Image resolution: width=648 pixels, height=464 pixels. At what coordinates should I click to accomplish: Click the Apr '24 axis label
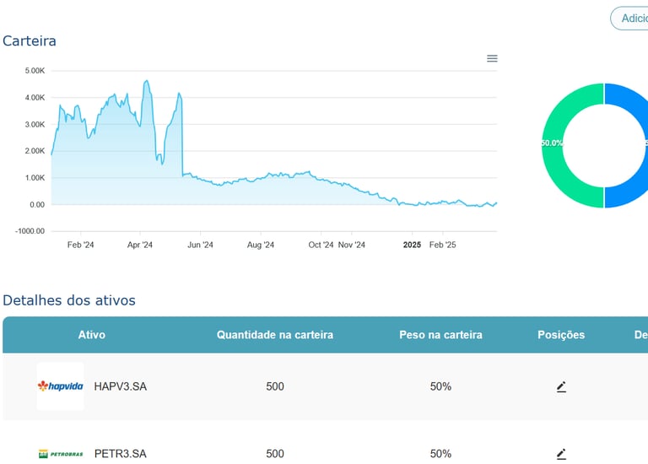coord(140,245)
